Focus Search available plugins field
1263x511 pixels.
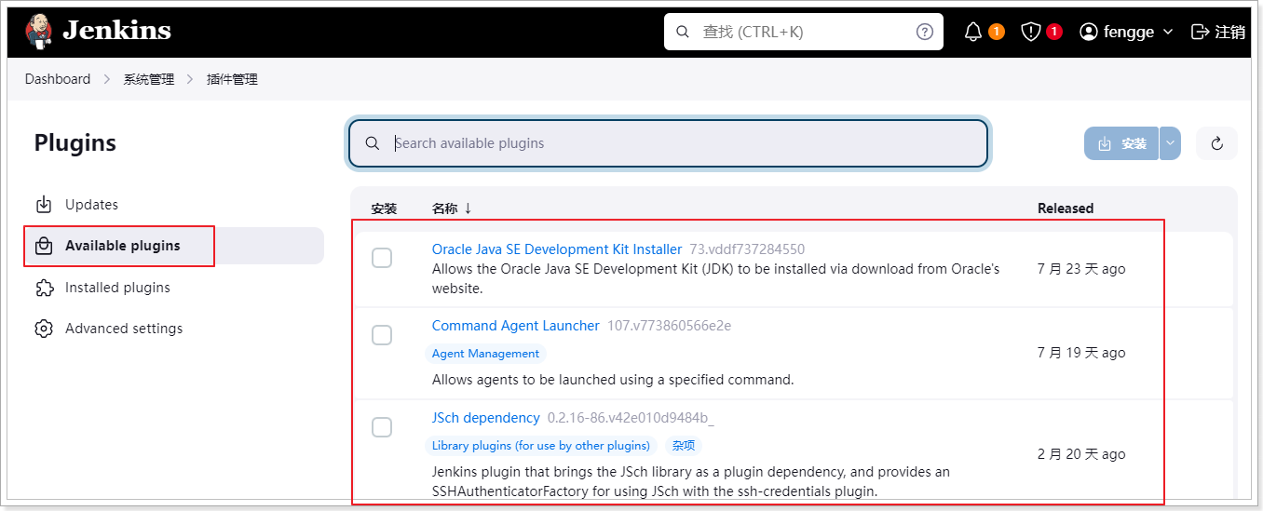click(x=668, y=143)
